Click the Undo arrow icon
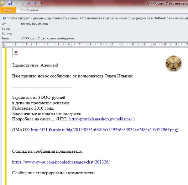This screenshot has width=188, height=185. point(16,3)
